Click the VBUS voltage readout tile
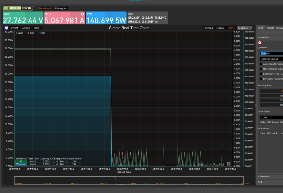The width and height of the screenshot is (283, 193). click(23, 18)
